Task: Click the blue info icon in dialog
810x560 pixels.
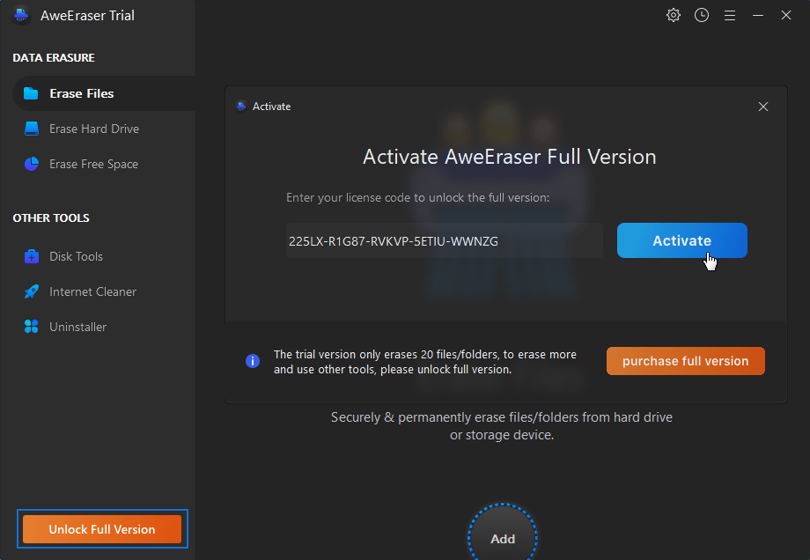Action: click(253, 361)
